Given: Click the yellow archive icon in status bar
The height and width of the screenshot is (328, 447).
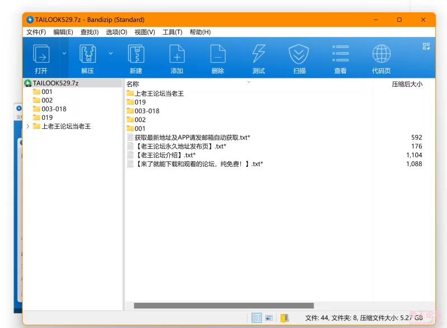Looking at the screenshot, I should pyautogui.click(x=284, y=318).
